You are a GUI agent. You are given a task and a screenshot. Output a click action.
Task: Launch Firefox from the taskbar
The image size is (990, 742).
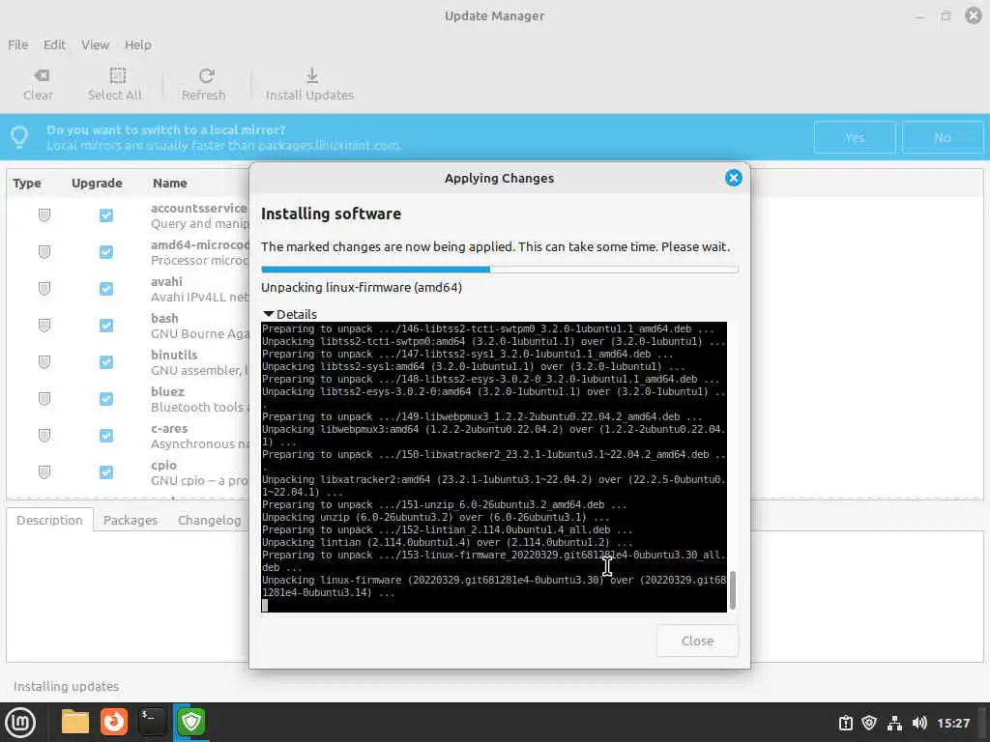point(114,722)
